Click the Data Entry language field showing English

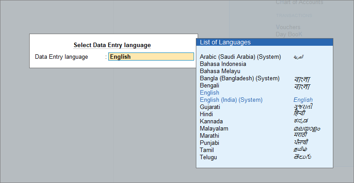151,57
